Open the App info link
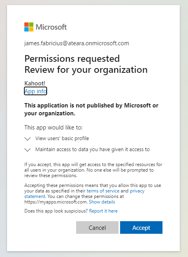Image resolution: width=188 pixels, height=257 pixels. (x=35, y=91)
